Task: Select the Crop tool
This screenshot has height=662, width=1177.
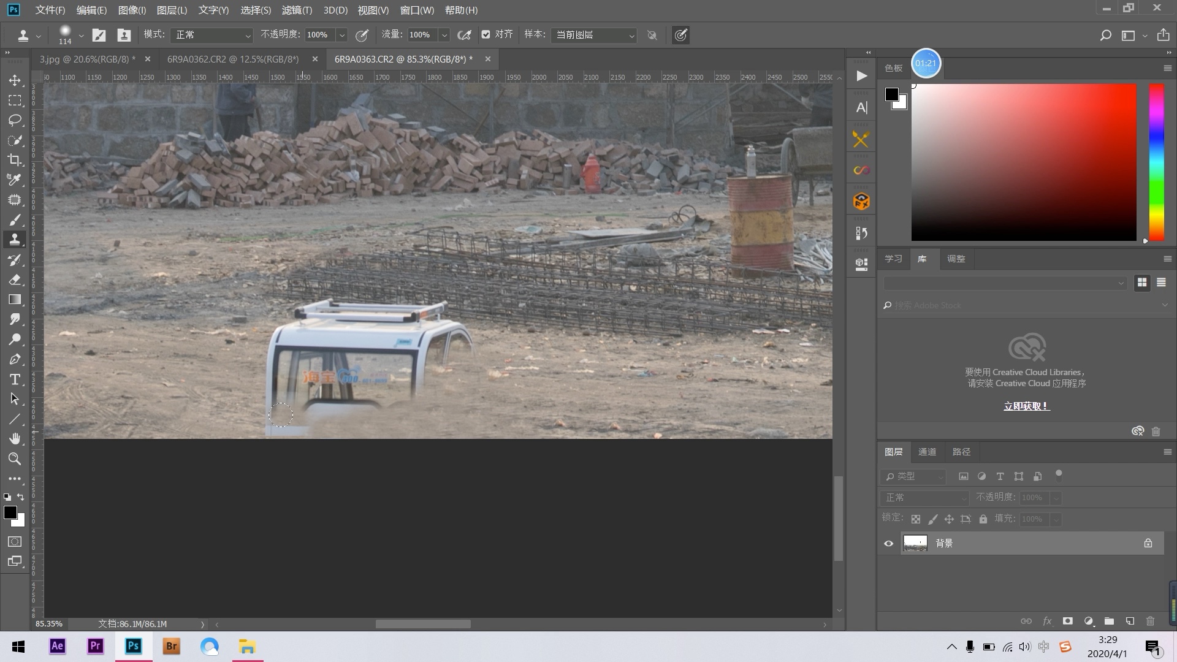Action: click(15, 161)
